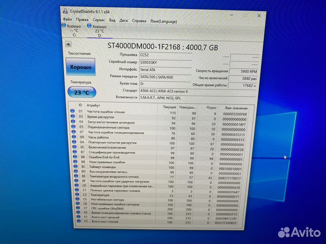Click the 23 °C temperature button

(x=81, y=92)
